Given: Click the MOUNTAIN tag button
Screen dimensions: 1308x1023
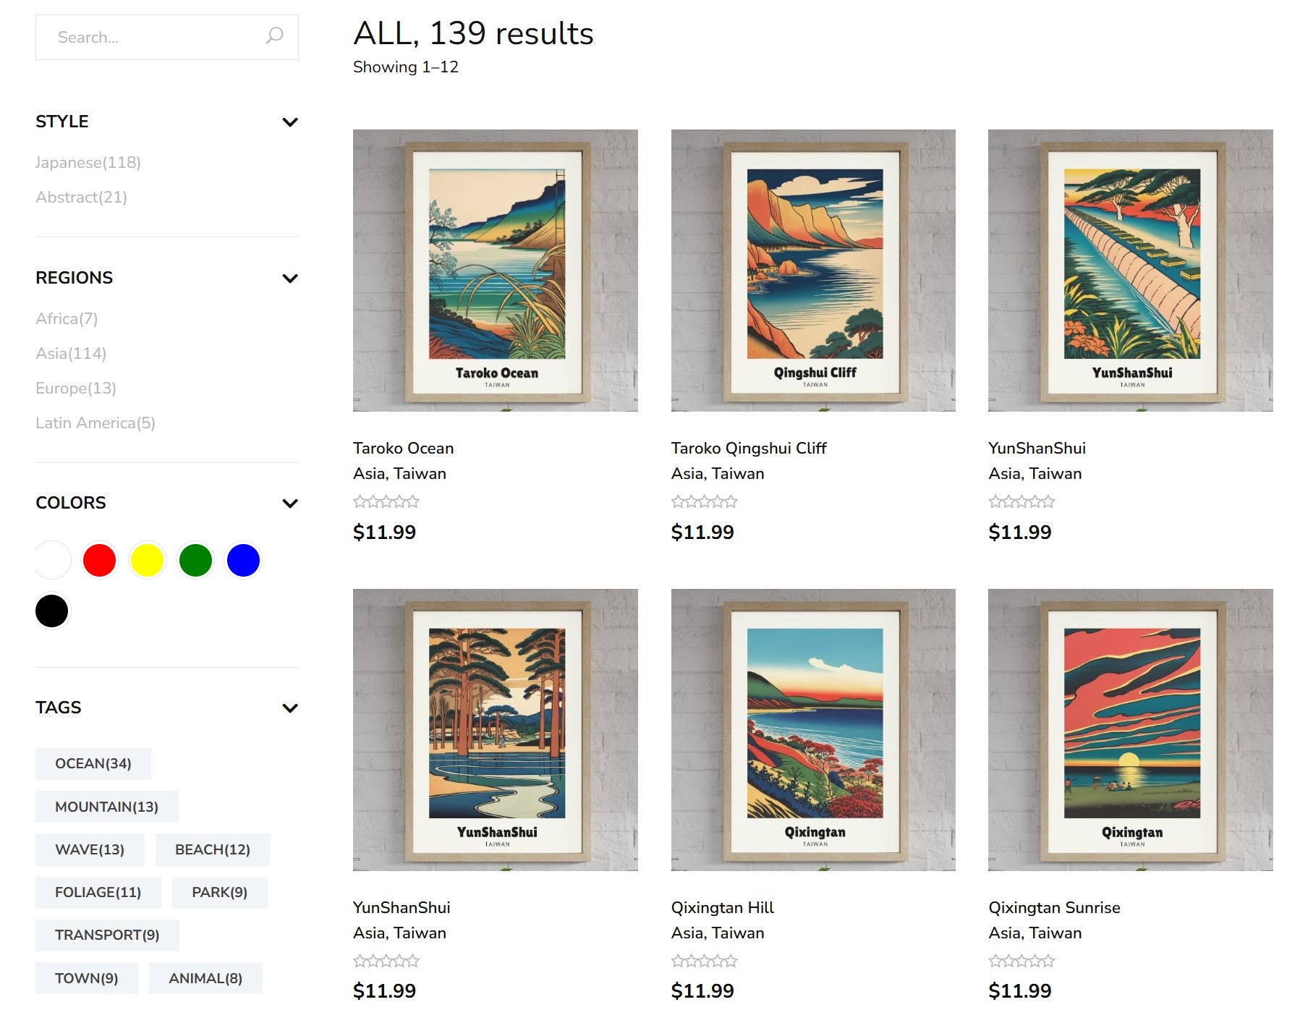Looking at the screenshot, I should (106, 807).
